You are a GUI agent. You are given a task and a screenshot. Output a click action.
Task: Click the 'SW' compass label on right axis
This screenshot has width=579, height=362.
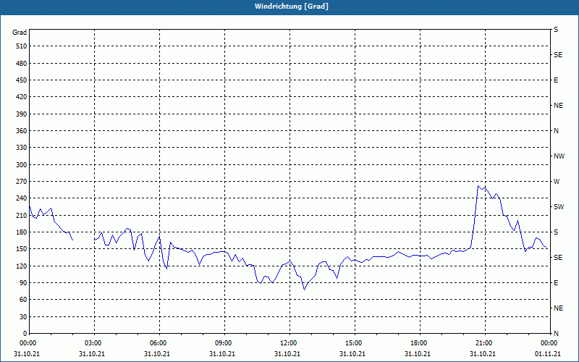coord(559,207)
